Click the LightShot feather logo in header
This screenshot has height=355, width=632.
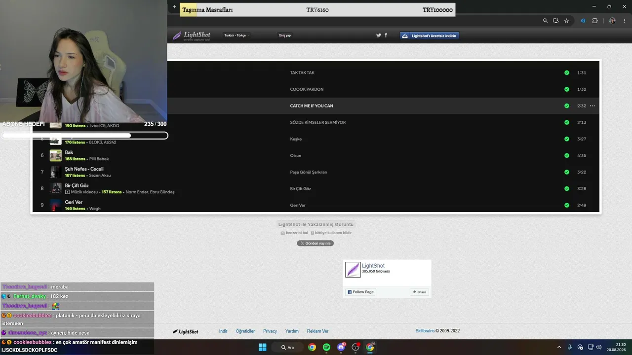tap(192, 35)
